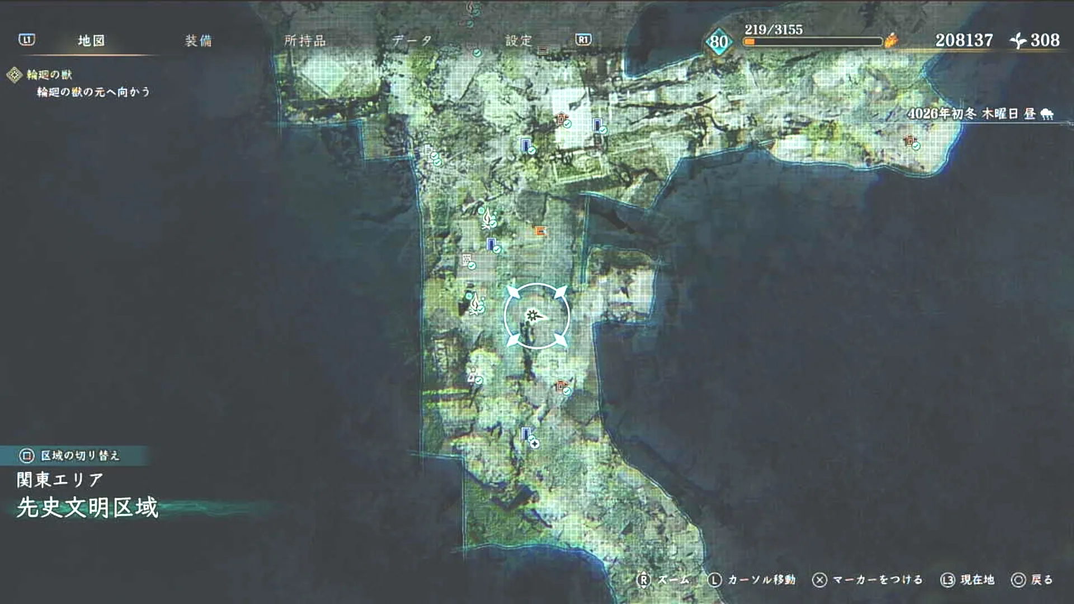This screenshot has width=1074, height=604.
Task: Select the blue gate marker southwest of the northern shrine
Action: point(525,145)
